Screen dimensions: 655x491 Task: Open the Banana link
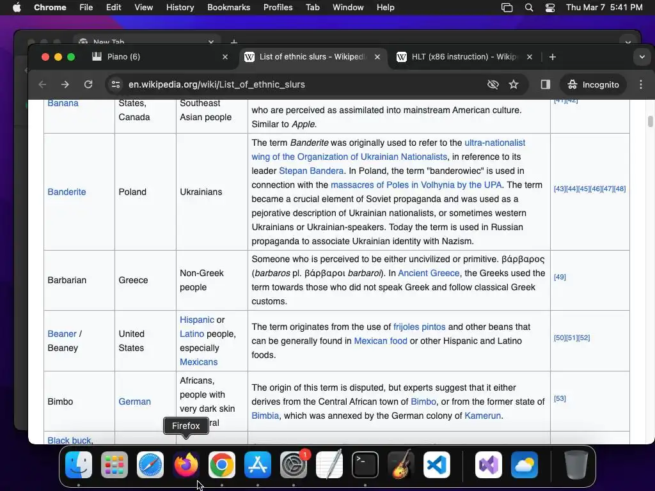(x=63, y=103)
